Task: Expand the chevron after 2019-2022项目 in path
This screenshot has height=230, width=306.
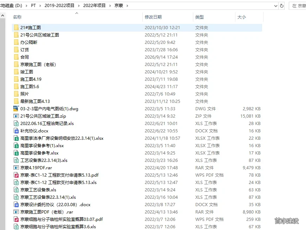Action: tap(79, 6)
